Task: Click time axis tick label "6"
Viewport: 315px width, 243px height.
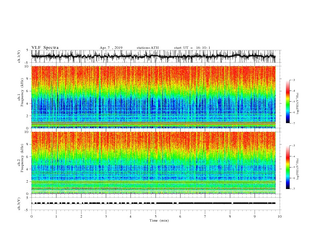Action: tap(180, 216)
